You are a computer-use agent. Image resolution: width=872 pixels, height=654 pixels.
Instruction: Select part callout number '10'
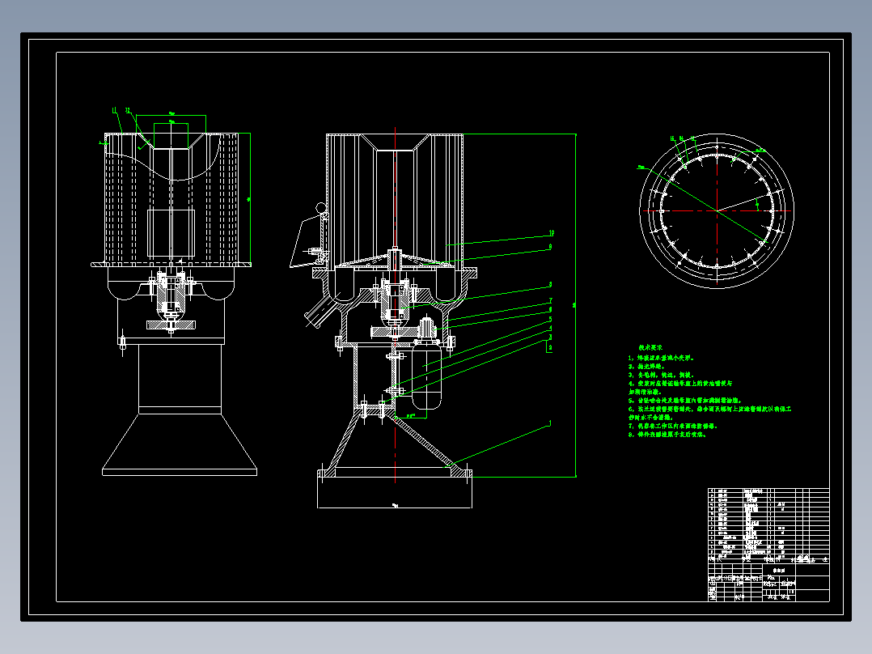tap(551, 232)
